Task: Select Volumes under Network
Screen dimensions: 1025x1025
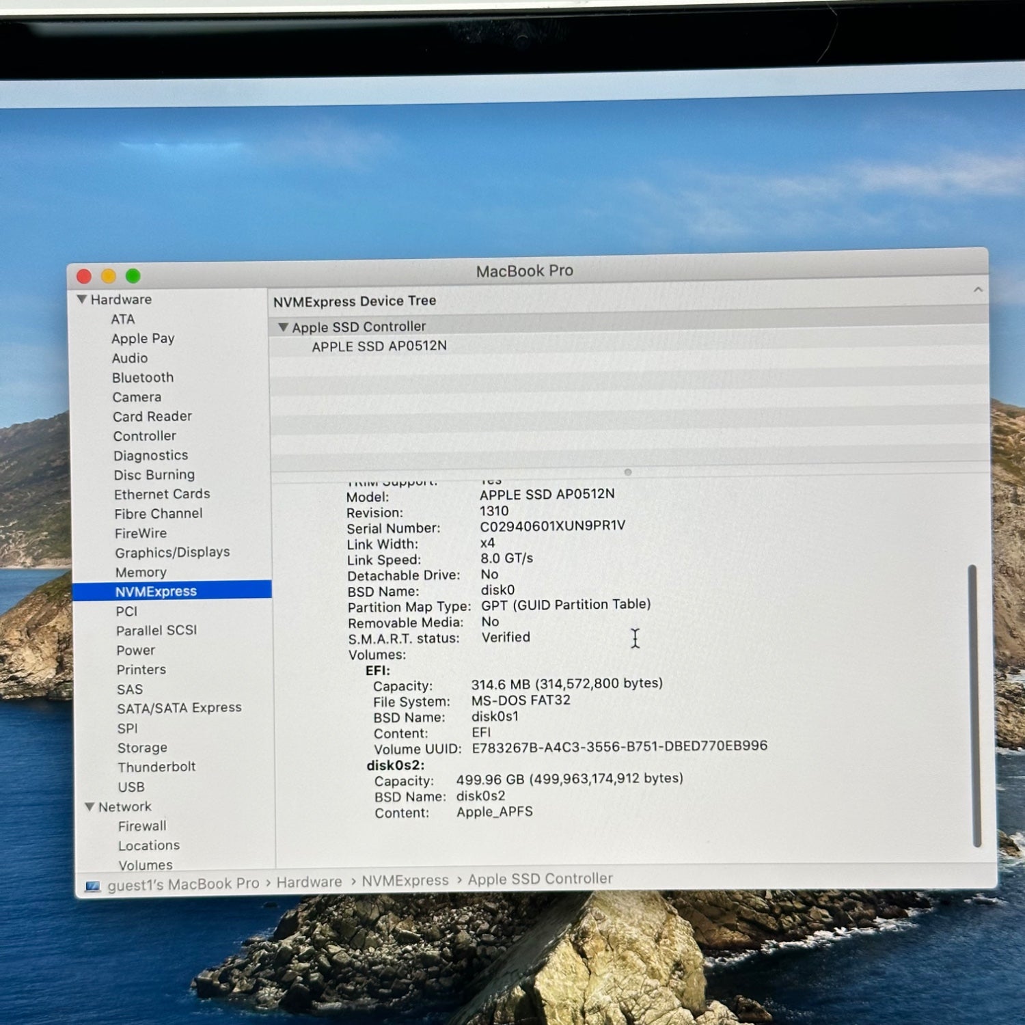Action: tap(146, 865)
